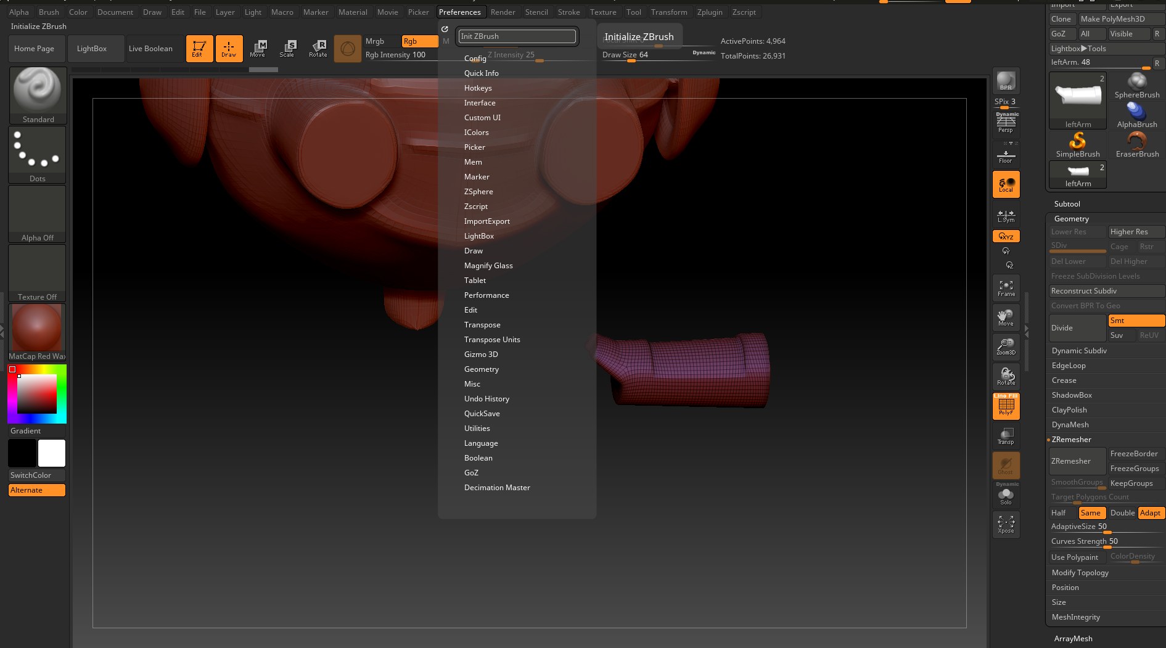Click the SwitchColor button
The image size is (1166, 648).
(37, 475)
